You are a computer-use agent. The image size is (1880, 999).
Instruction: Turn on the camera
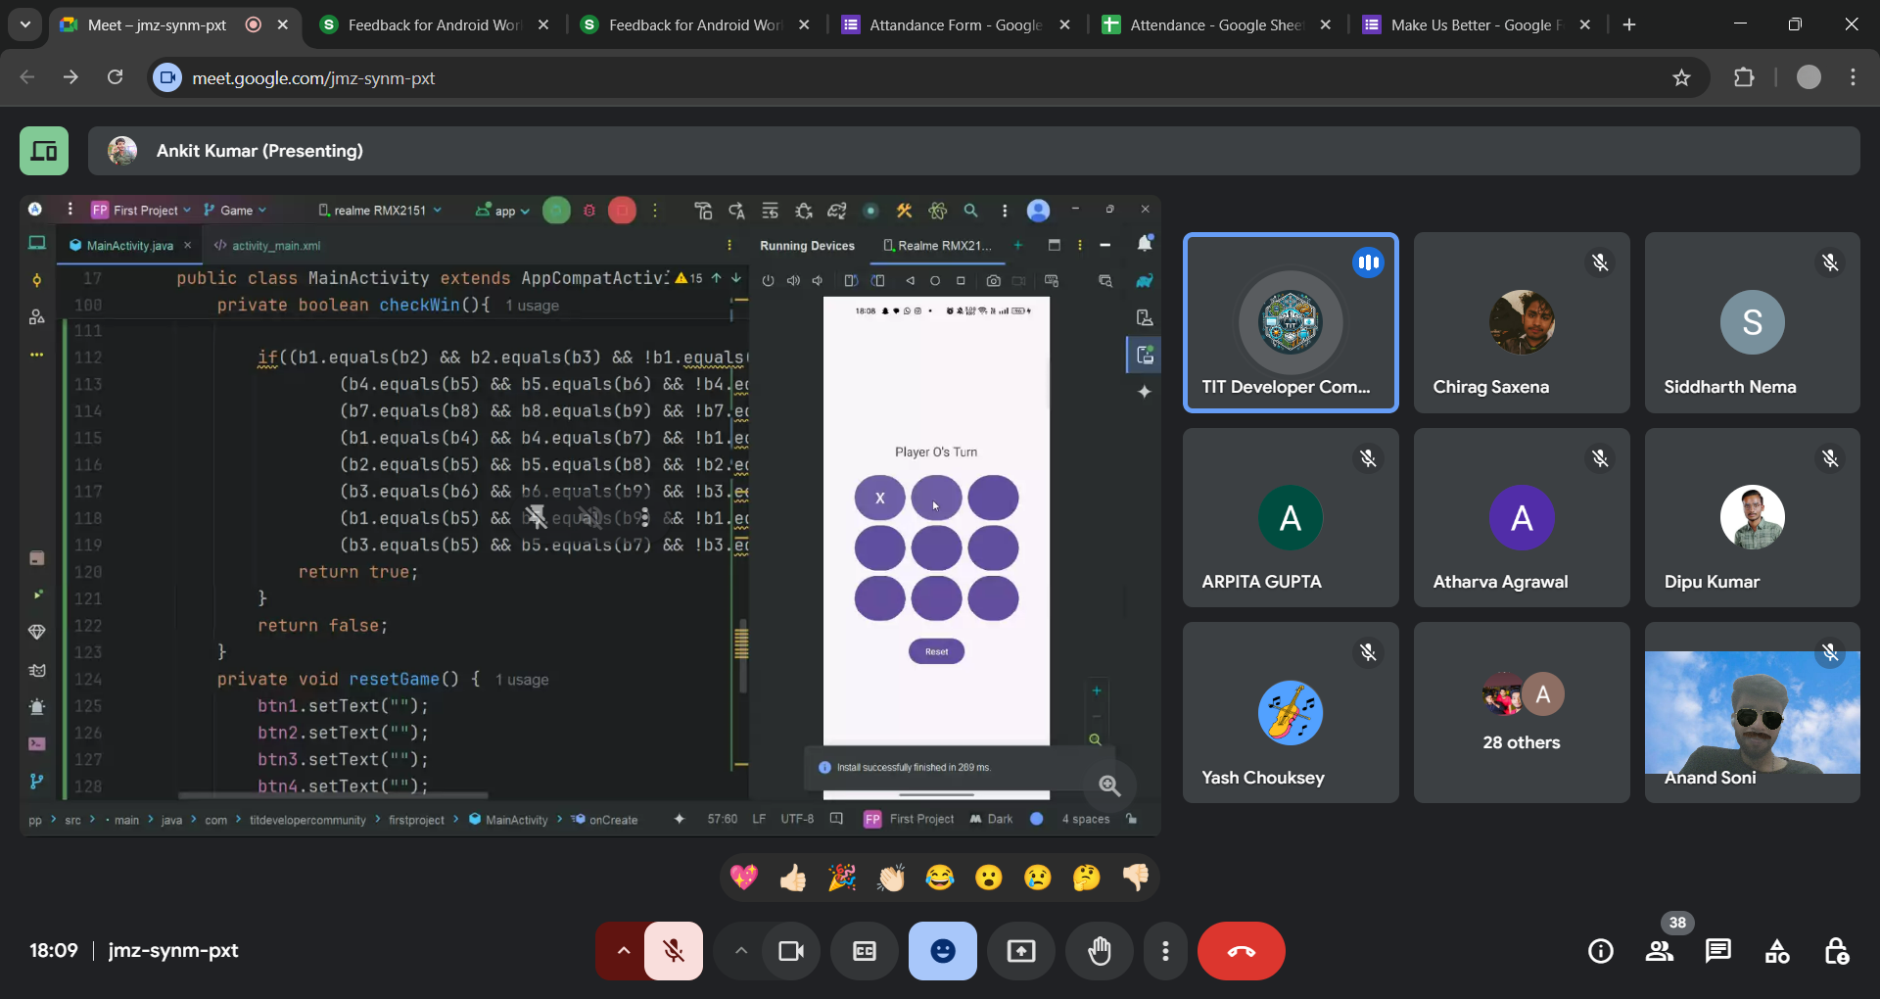click(790, 951)
